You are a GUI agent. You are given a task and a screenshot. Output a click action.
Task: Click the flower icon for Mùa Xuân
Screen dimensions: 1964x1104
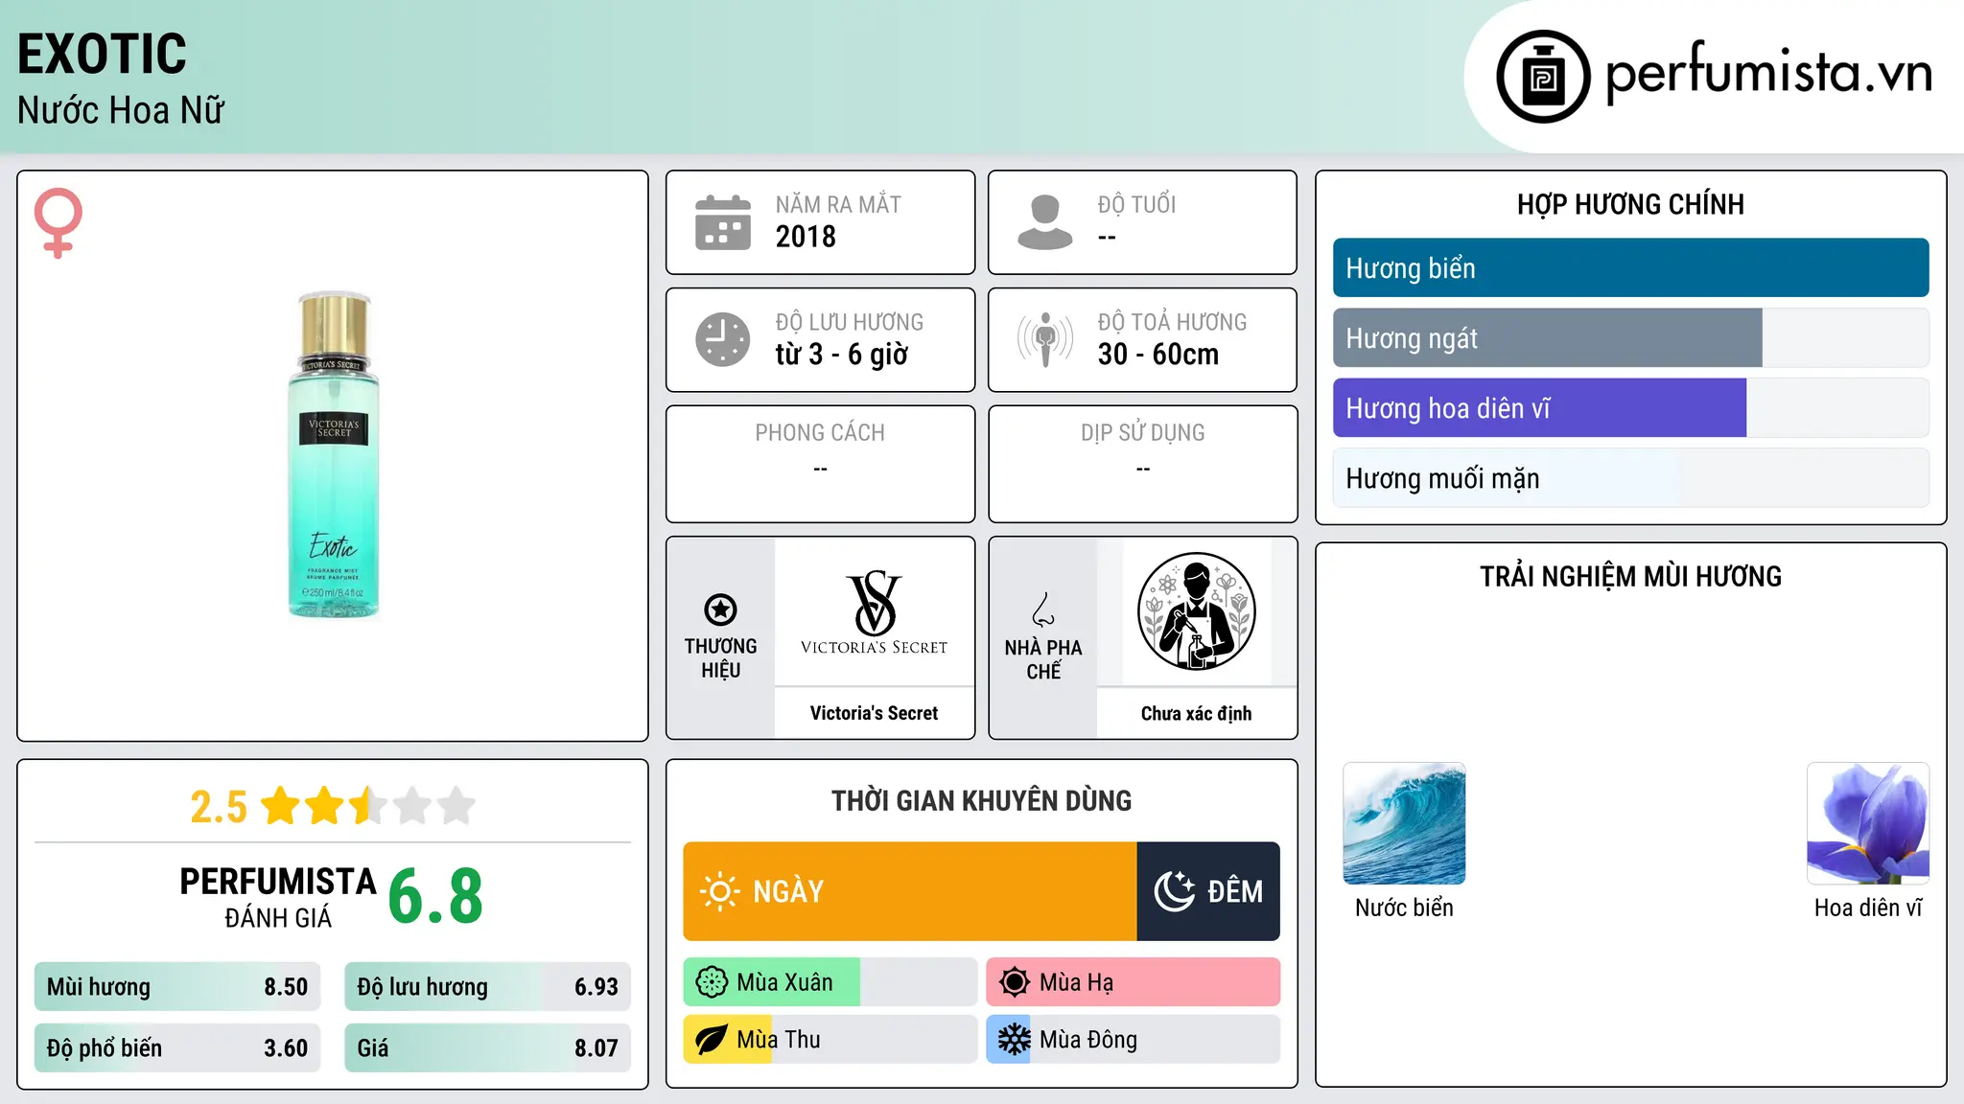pyautogui.click(x=711, y=982)
